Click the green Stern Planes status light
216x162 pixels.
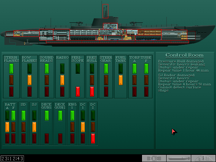point(11,69)
